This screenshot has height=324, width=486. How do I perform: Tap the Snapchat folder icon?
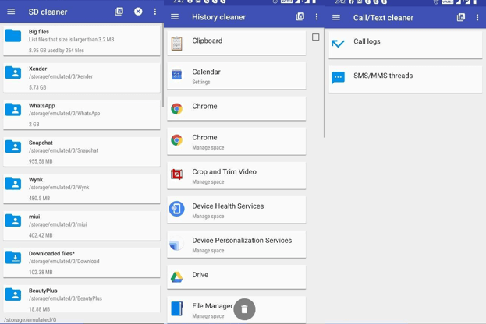point(13,146)
